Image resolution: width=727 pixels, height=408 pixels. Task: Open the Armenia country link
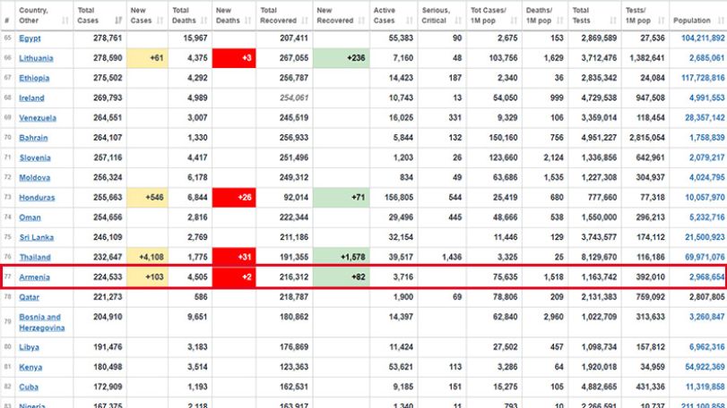pos(34,277)
